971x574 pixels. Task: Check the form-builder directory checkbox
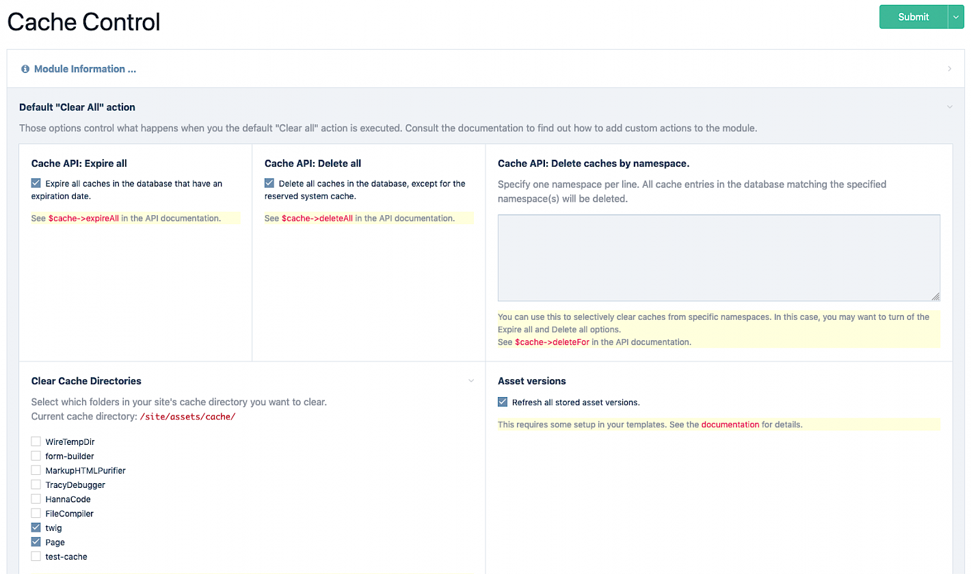point(36,456)
